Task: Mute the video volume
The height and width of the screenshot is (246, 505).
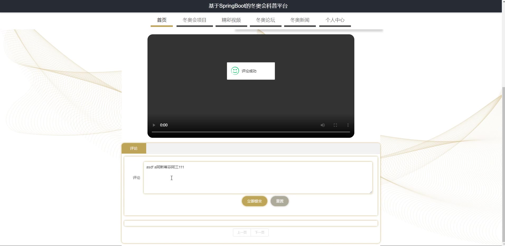Action: 322,125
